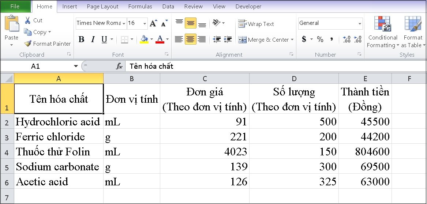Click Increase Decimal icon

pyautogui.click(x=347, y=39)
